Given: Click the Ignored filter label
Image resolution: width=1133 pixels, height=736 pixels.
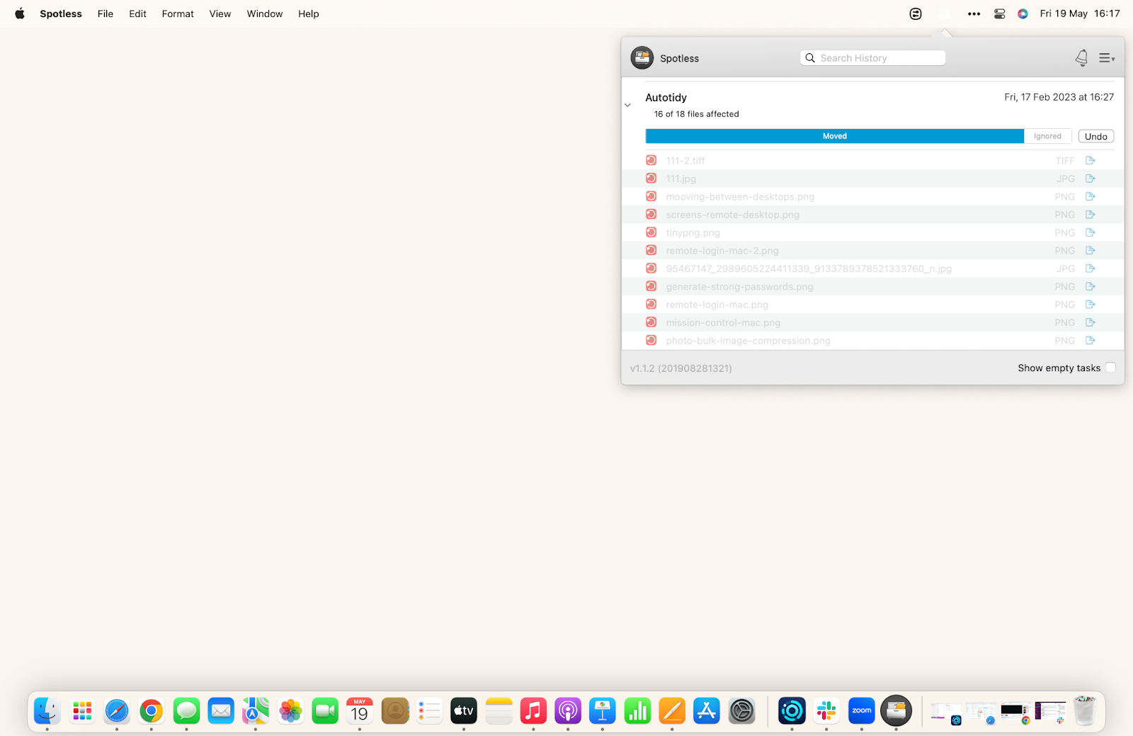Looking at the screenshot, I should point(1047,136).
